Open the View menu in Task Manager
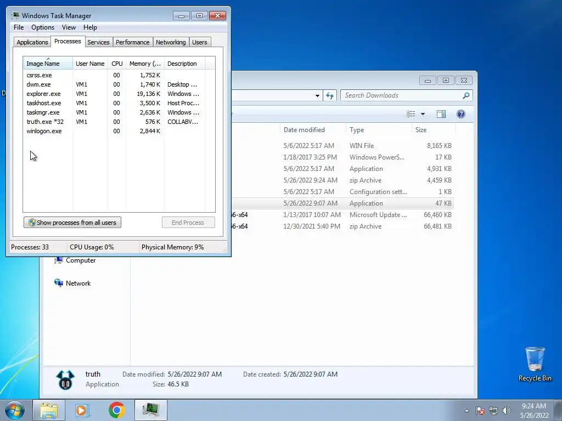This screenshot has height=421, width=562. click(69, 27)
